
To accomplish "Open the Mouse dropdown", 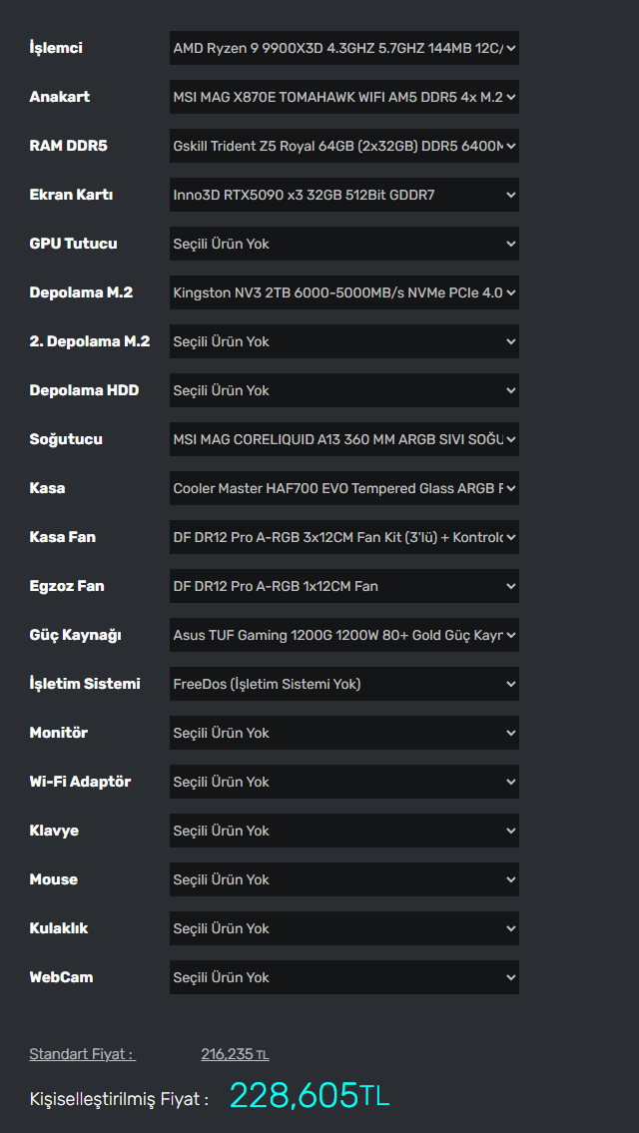I will (x=343, y=879).
